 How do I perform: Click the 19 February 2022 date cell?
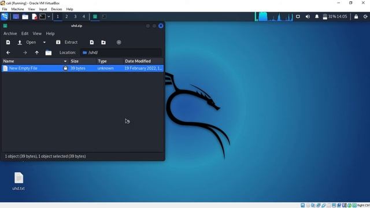tap(143, 68)
